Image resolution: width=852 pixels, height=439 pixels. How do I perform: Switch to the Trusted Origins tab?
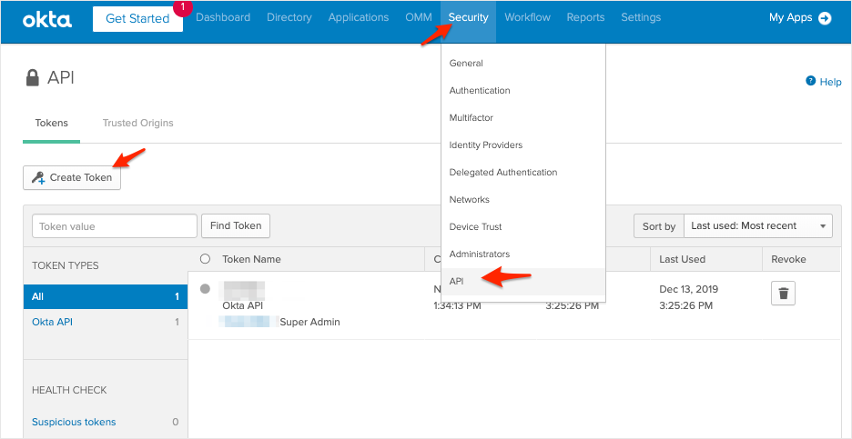pyautogui.click(x=137, y=124)
